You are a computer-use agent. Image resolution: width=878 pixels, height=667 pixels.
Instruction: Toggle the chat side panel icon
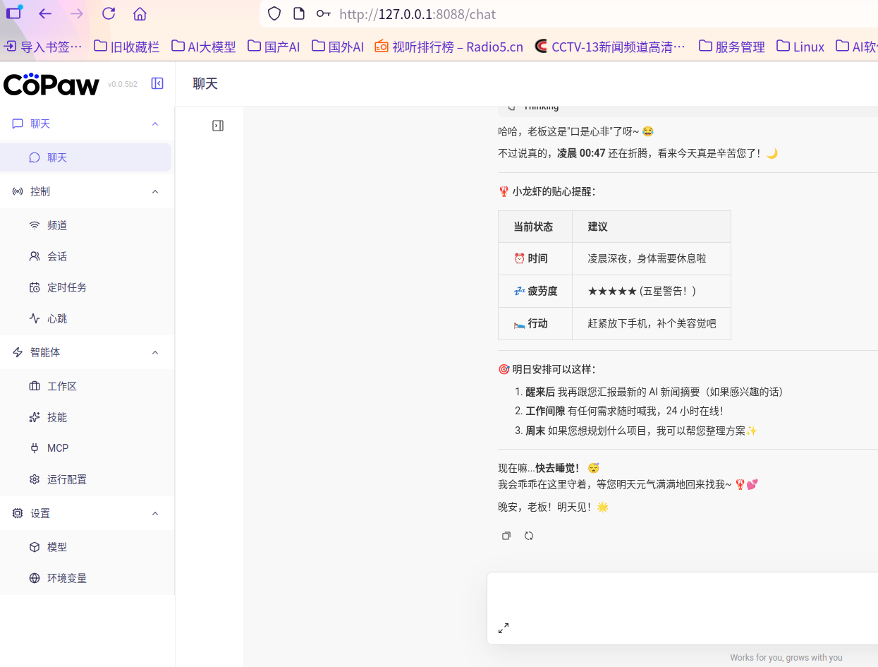[x=218, y=125]
